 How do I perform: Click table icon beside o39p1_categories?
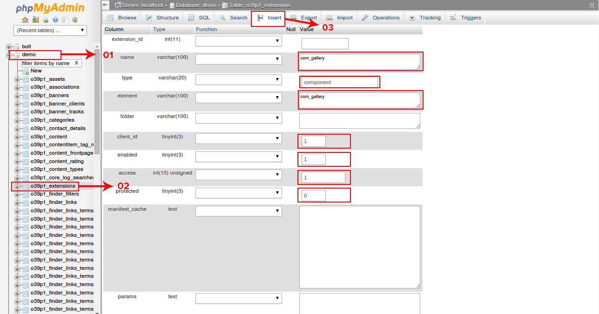26,120
